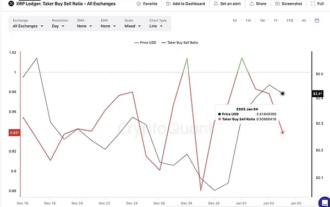The image size is (330, 207).
Task: Click the Dec 24 x-axis label
Action: 132,203
